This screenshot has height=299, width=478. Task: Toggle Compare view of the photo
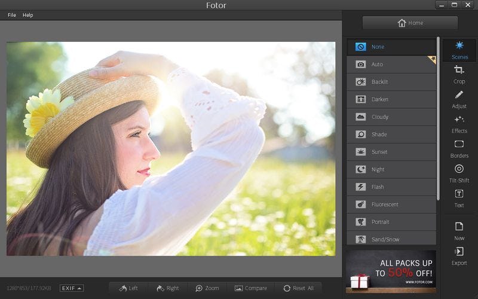(x=250, y=288)
